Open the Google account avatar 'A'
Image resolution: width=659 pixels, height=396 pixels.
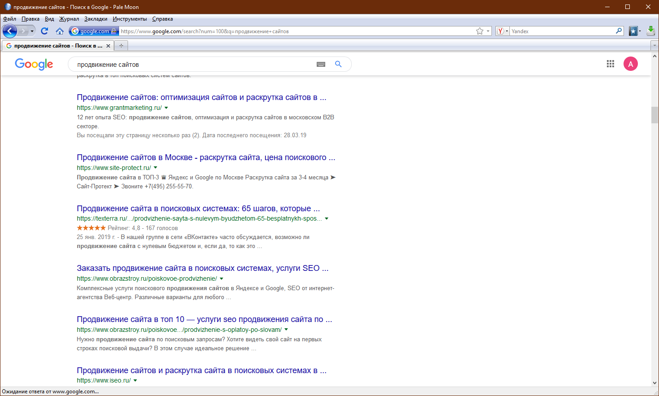[631, 64]
